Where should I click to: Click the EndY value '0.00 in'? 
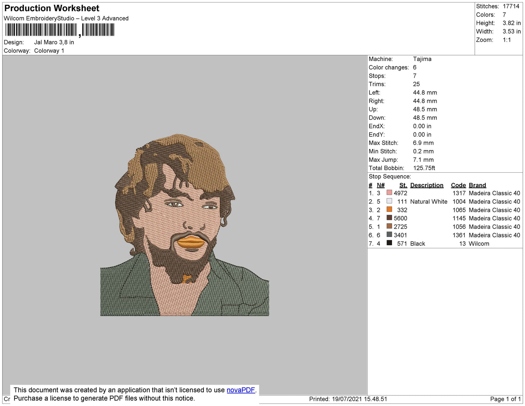click(422, 134)
